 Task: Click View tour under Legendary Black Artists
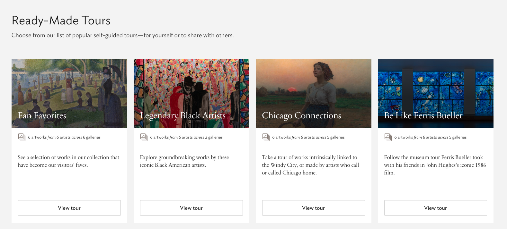pyautogui.click(x=191, y=208)
